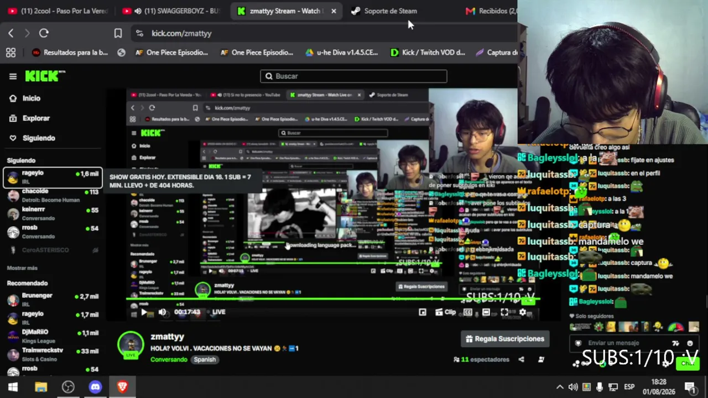This screenshot has width=708, height=398.
Task: Select the Spanish language tag
Action: [x=205, y=359]
